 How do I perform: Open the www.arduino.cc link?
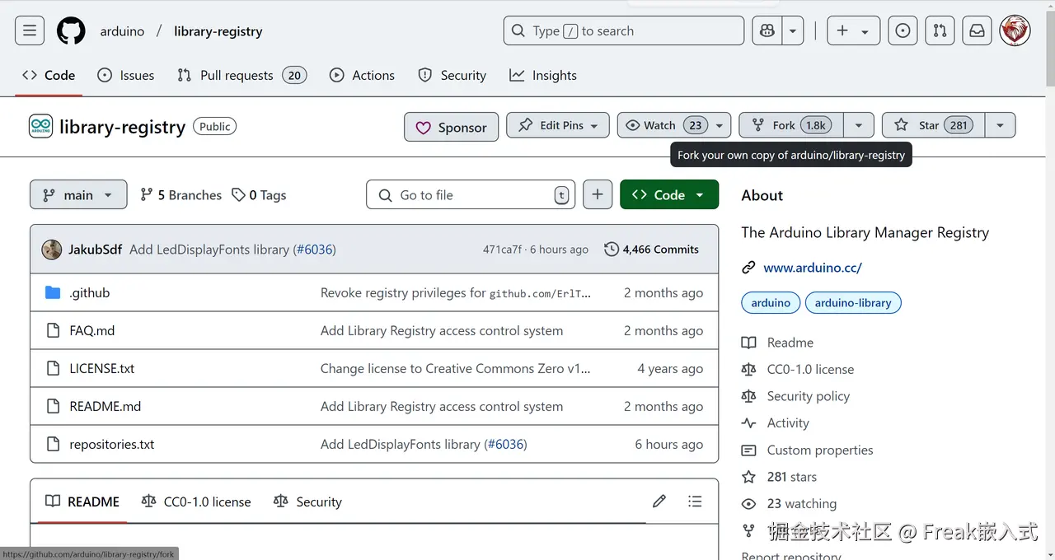point(812,268)
